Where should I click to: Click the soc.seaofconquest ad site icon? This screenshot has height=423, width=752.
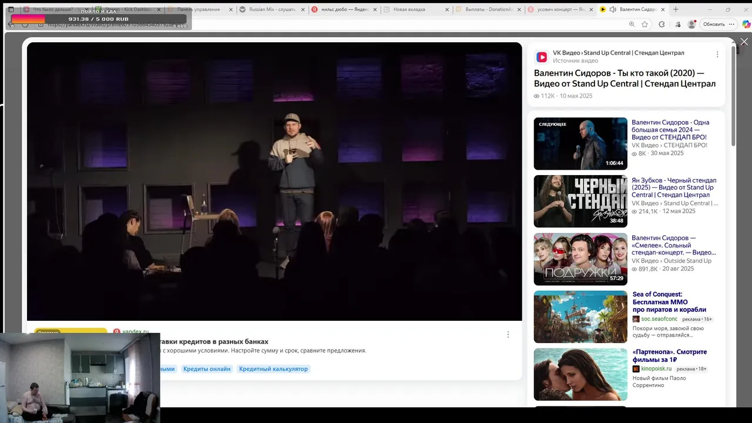coord(636,319)
